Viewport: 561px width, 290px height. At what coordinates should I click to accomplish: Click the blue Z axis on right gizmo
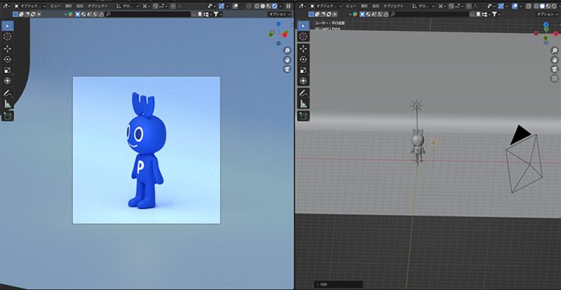pos(546,25)
